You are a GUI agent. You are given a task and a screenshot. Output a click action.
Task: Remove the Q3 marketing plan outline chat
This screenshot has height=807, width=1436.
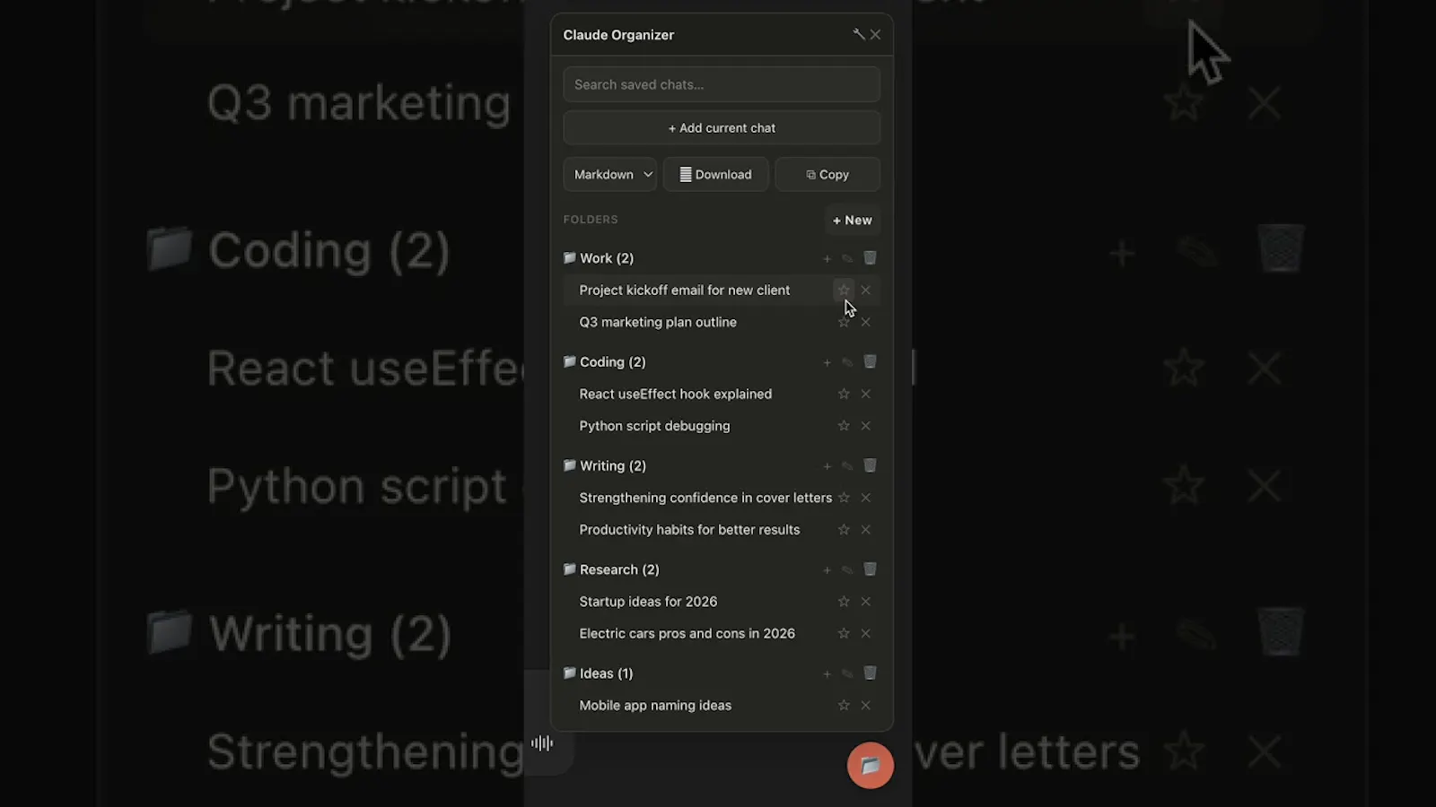[x=866, y=322]
